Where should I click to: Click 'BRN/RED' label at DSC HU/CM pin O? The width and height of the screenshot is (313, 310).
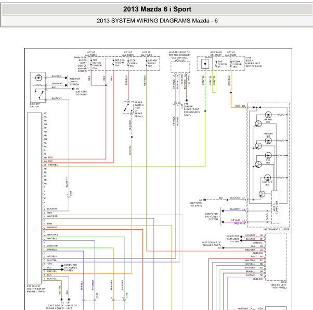(52, 227)
